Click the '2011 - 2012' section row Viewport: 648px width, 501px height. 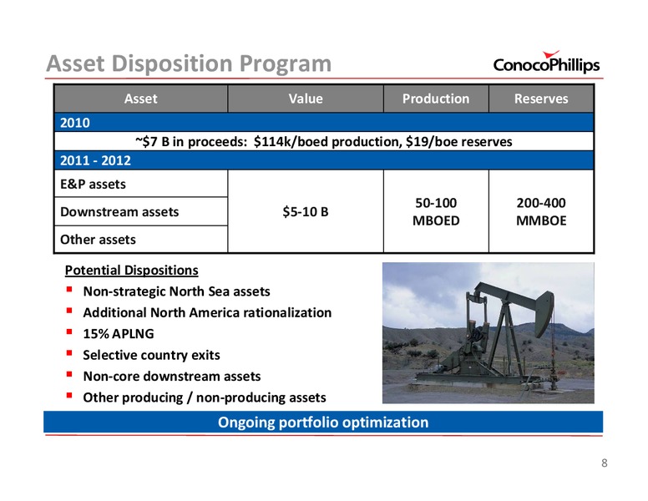[324, 160]
